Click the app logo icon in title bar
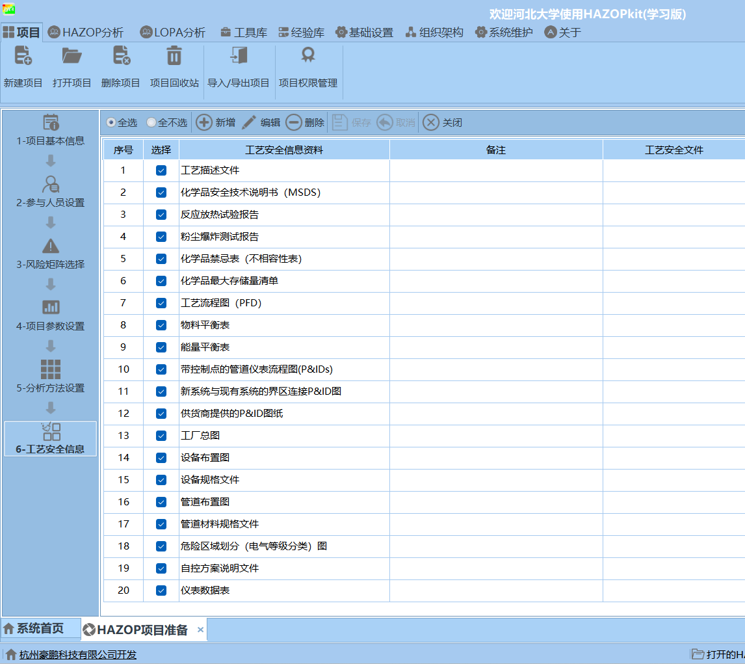Viewport: 745px width, 664px height. [8, 8]
